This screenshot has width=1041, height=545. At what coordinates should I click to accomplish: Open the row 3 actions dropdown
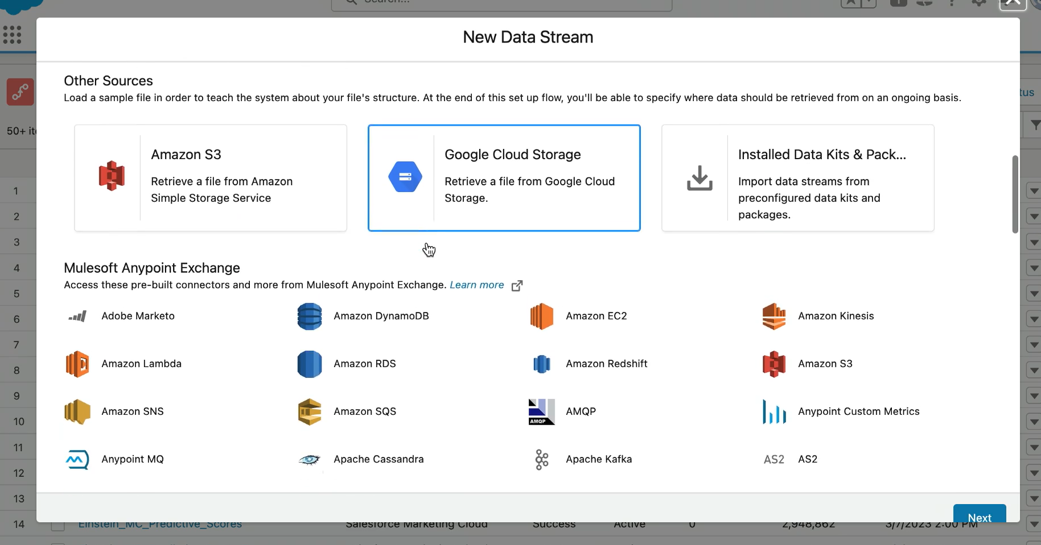click(1034, 242)
